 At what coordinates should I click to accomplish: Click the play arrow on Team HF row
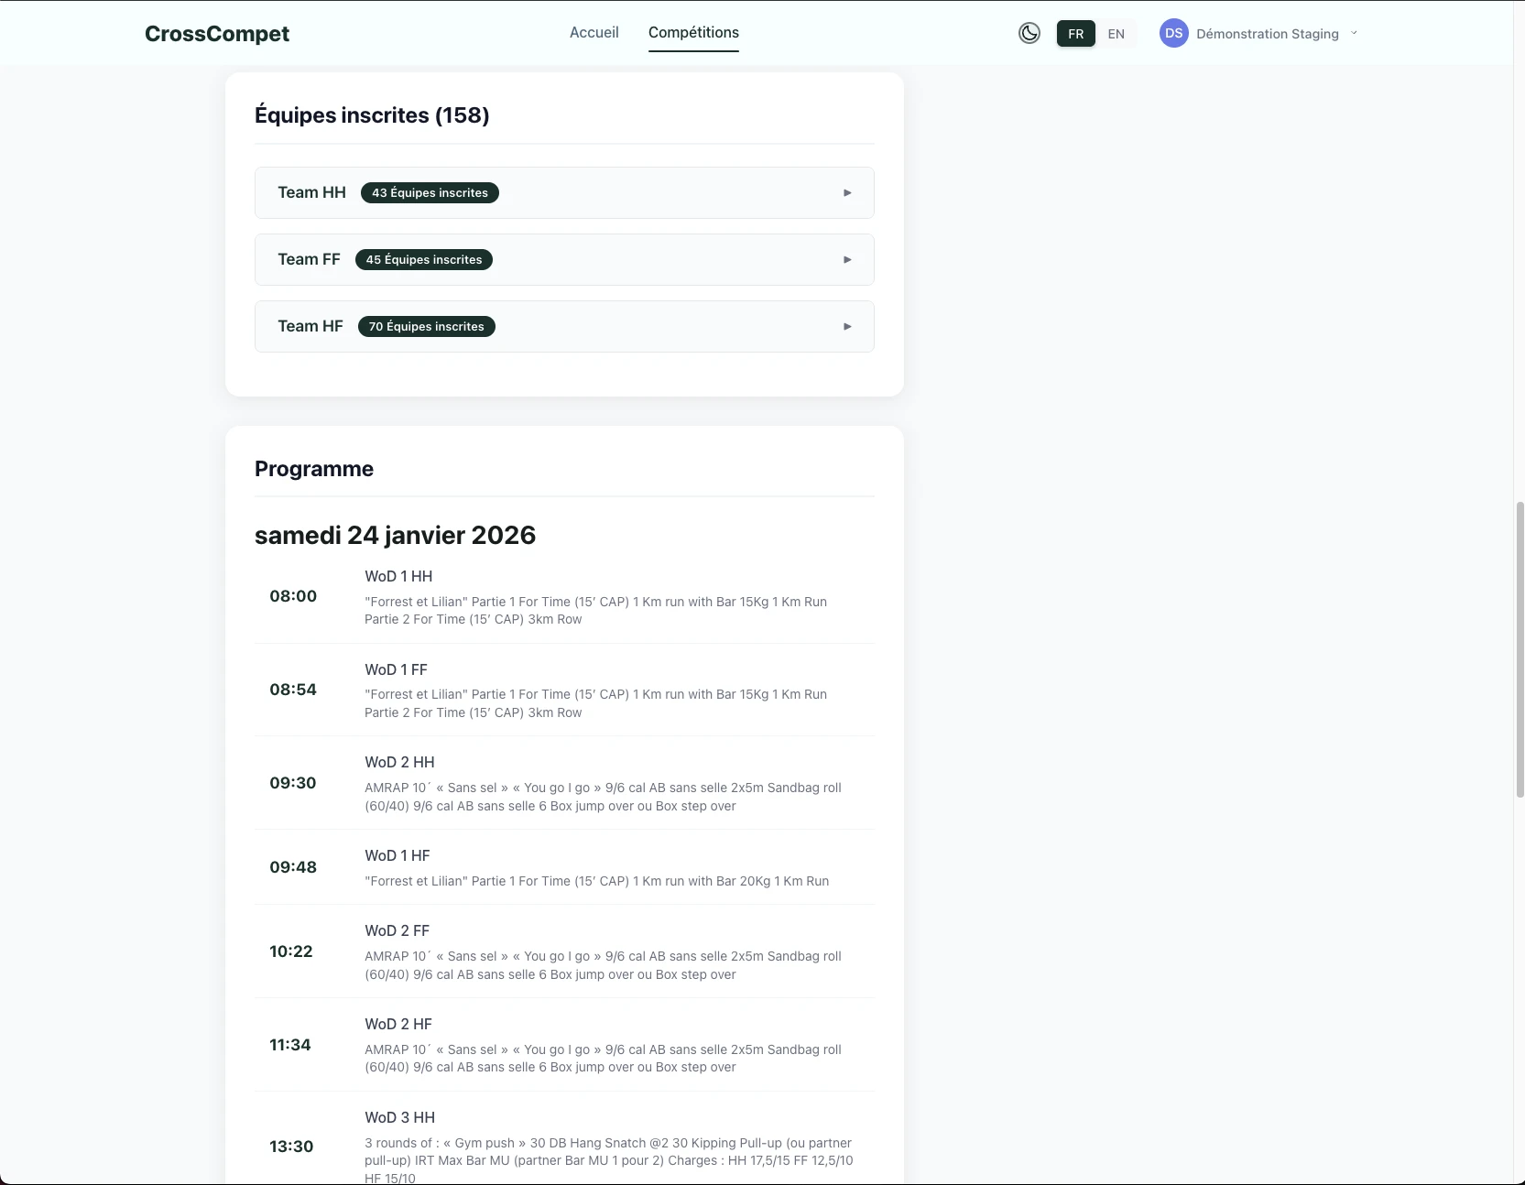(x=846, y=326)
